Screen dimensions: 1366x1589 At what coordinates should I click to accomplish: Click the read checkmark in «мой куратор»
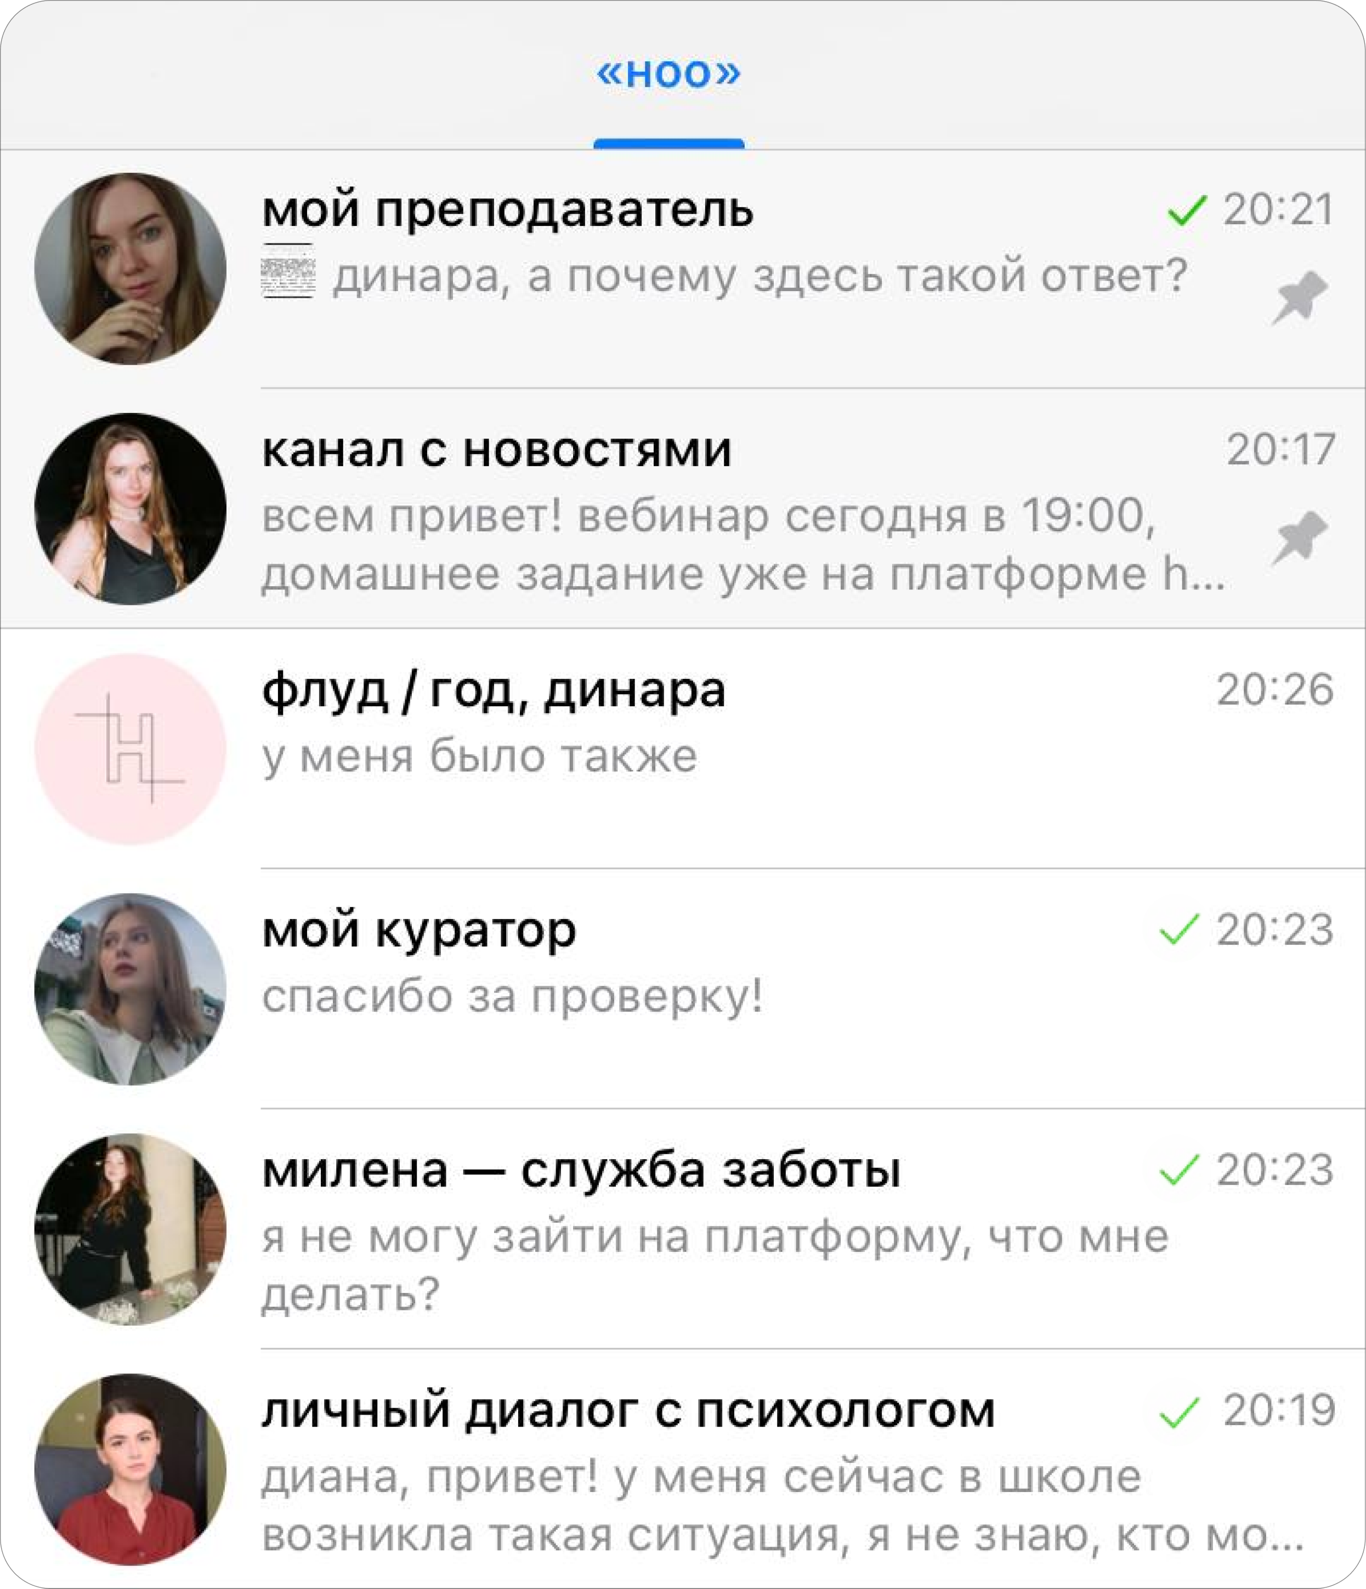pyautogui.click(x=1179, y=929)
